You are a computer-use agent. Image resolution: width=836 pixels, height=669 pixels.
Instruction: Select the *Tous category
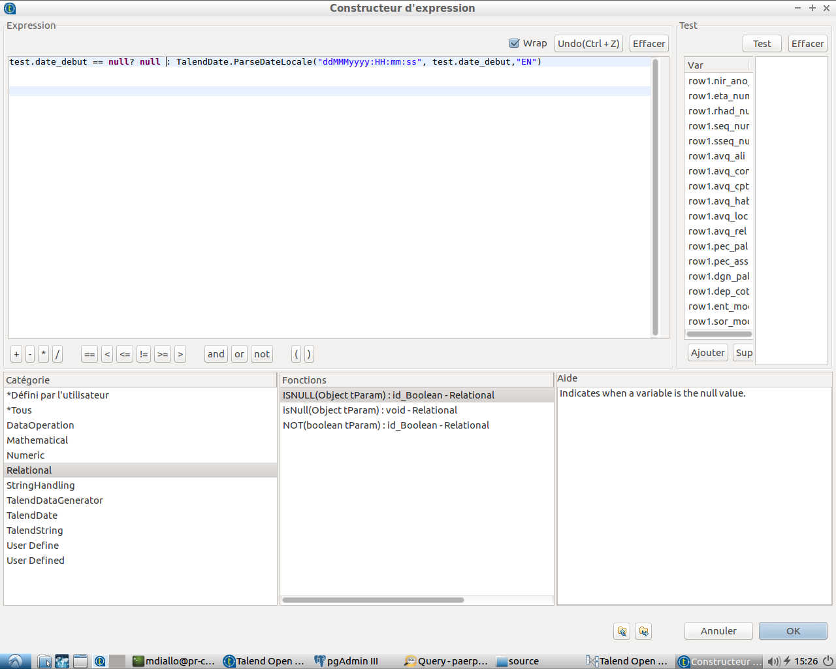click(140, 410)
